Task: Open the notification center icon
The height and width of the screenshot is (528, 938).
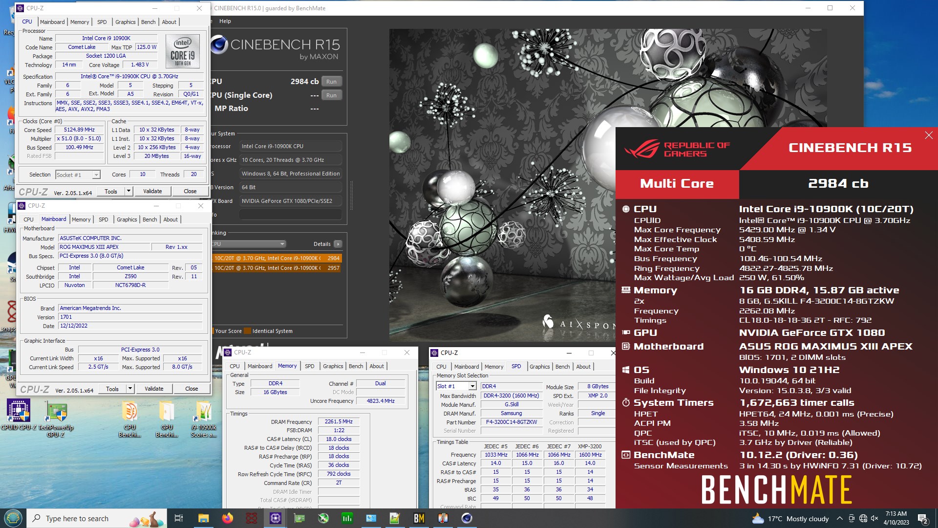Action: click(x=923, y=519)
